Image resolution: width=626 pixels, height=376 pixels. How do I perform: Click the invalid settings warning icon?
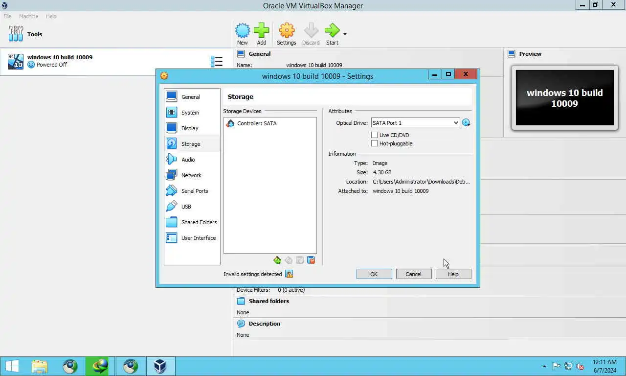coord(289,274)
